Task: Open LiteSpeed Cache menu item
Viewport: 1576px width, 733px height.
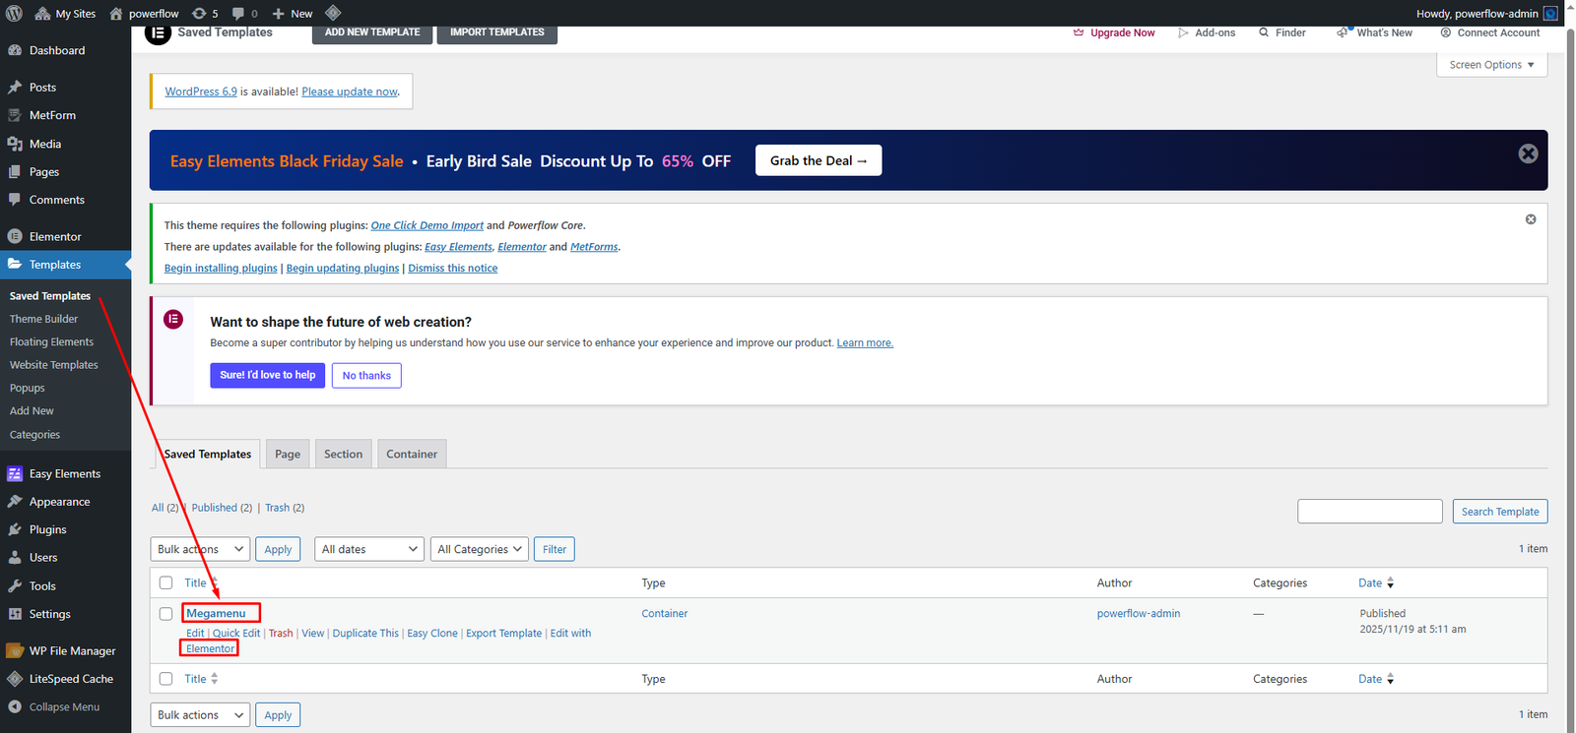Action: (x=71, y=679)
